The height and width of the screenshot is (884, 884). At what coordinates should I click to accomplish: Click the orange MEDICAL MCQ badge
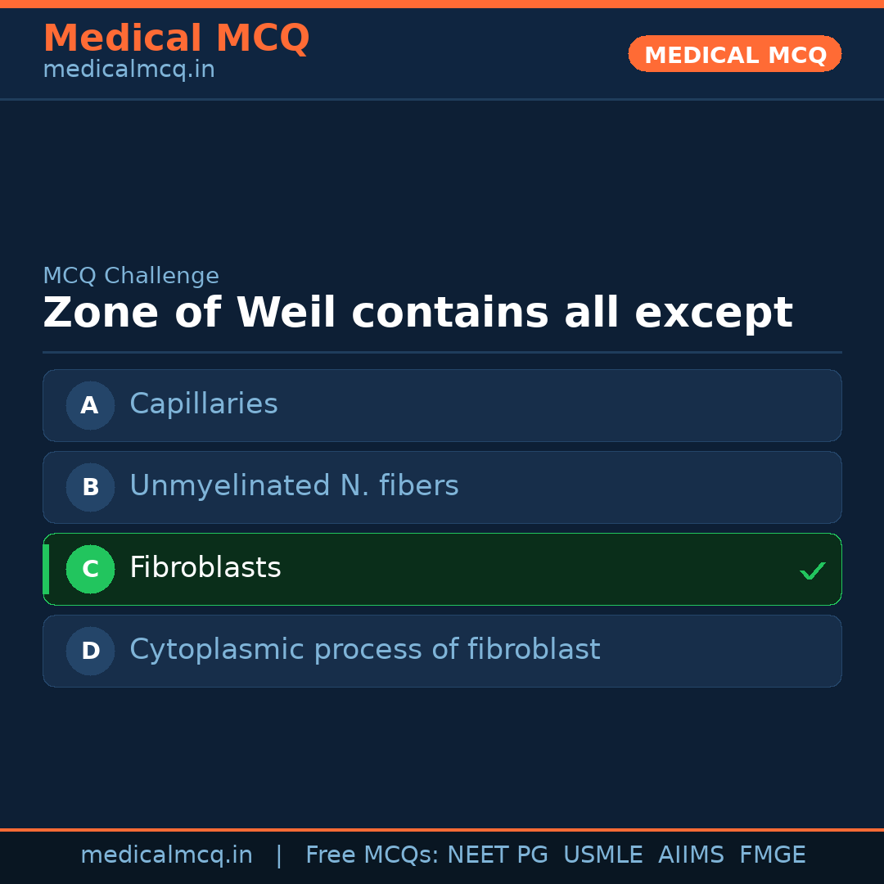pos(734,55)
